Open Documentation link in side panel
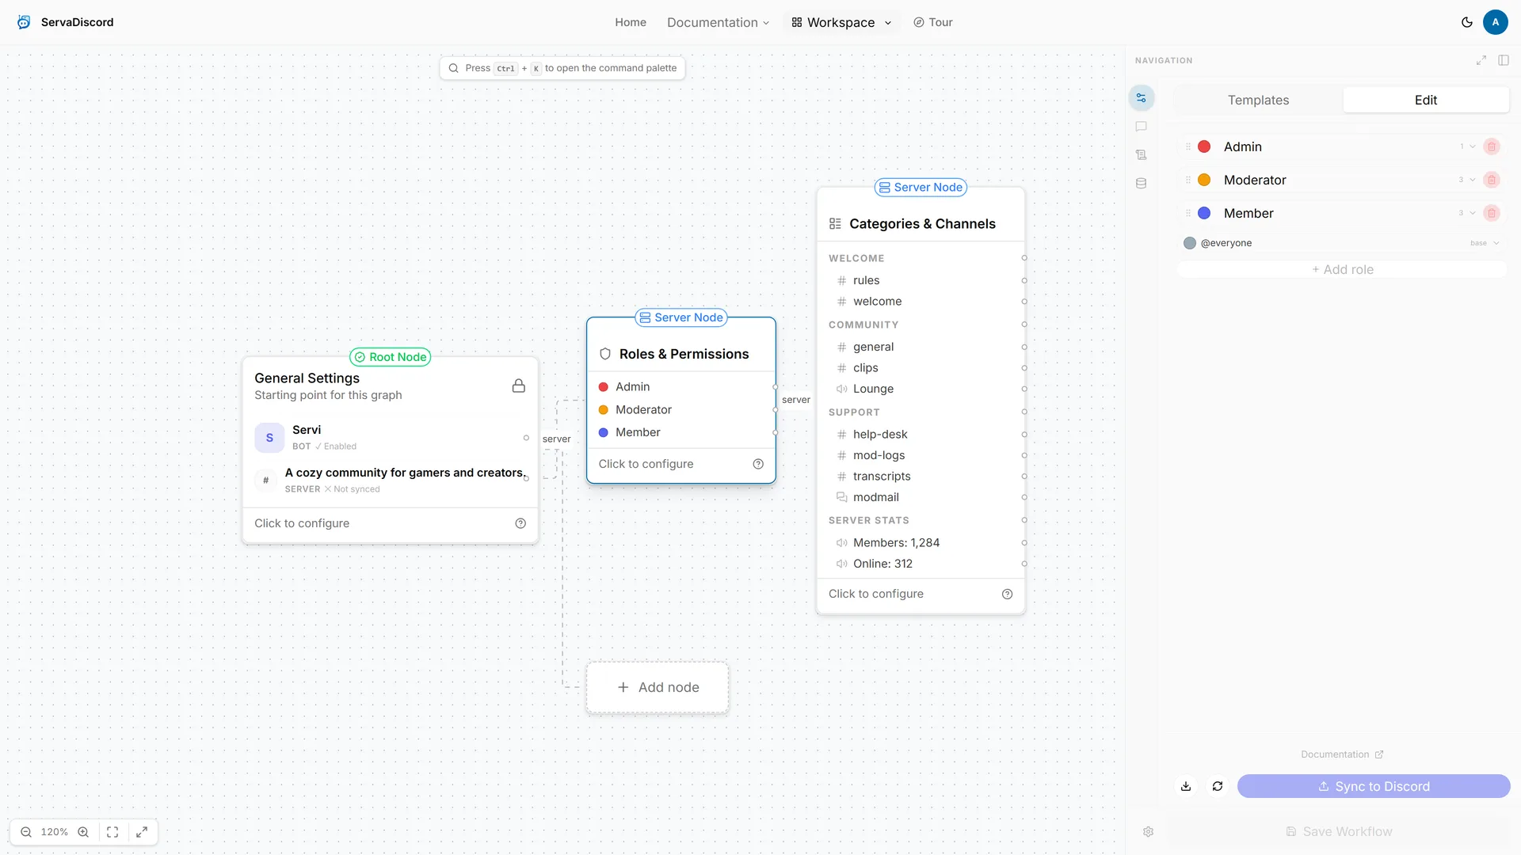1521x855 pixels. (1342, 754)
